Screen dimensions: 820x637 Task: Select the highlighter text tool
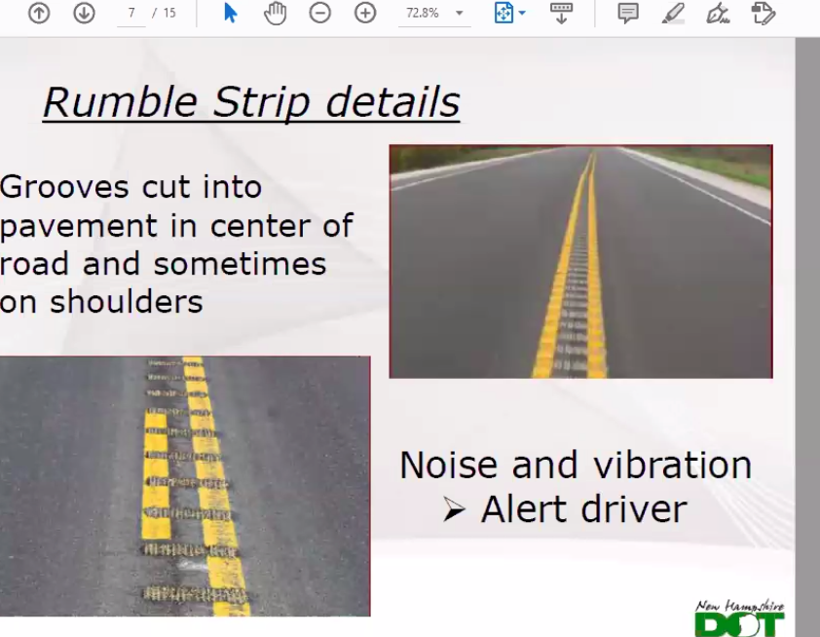[673, 14]
